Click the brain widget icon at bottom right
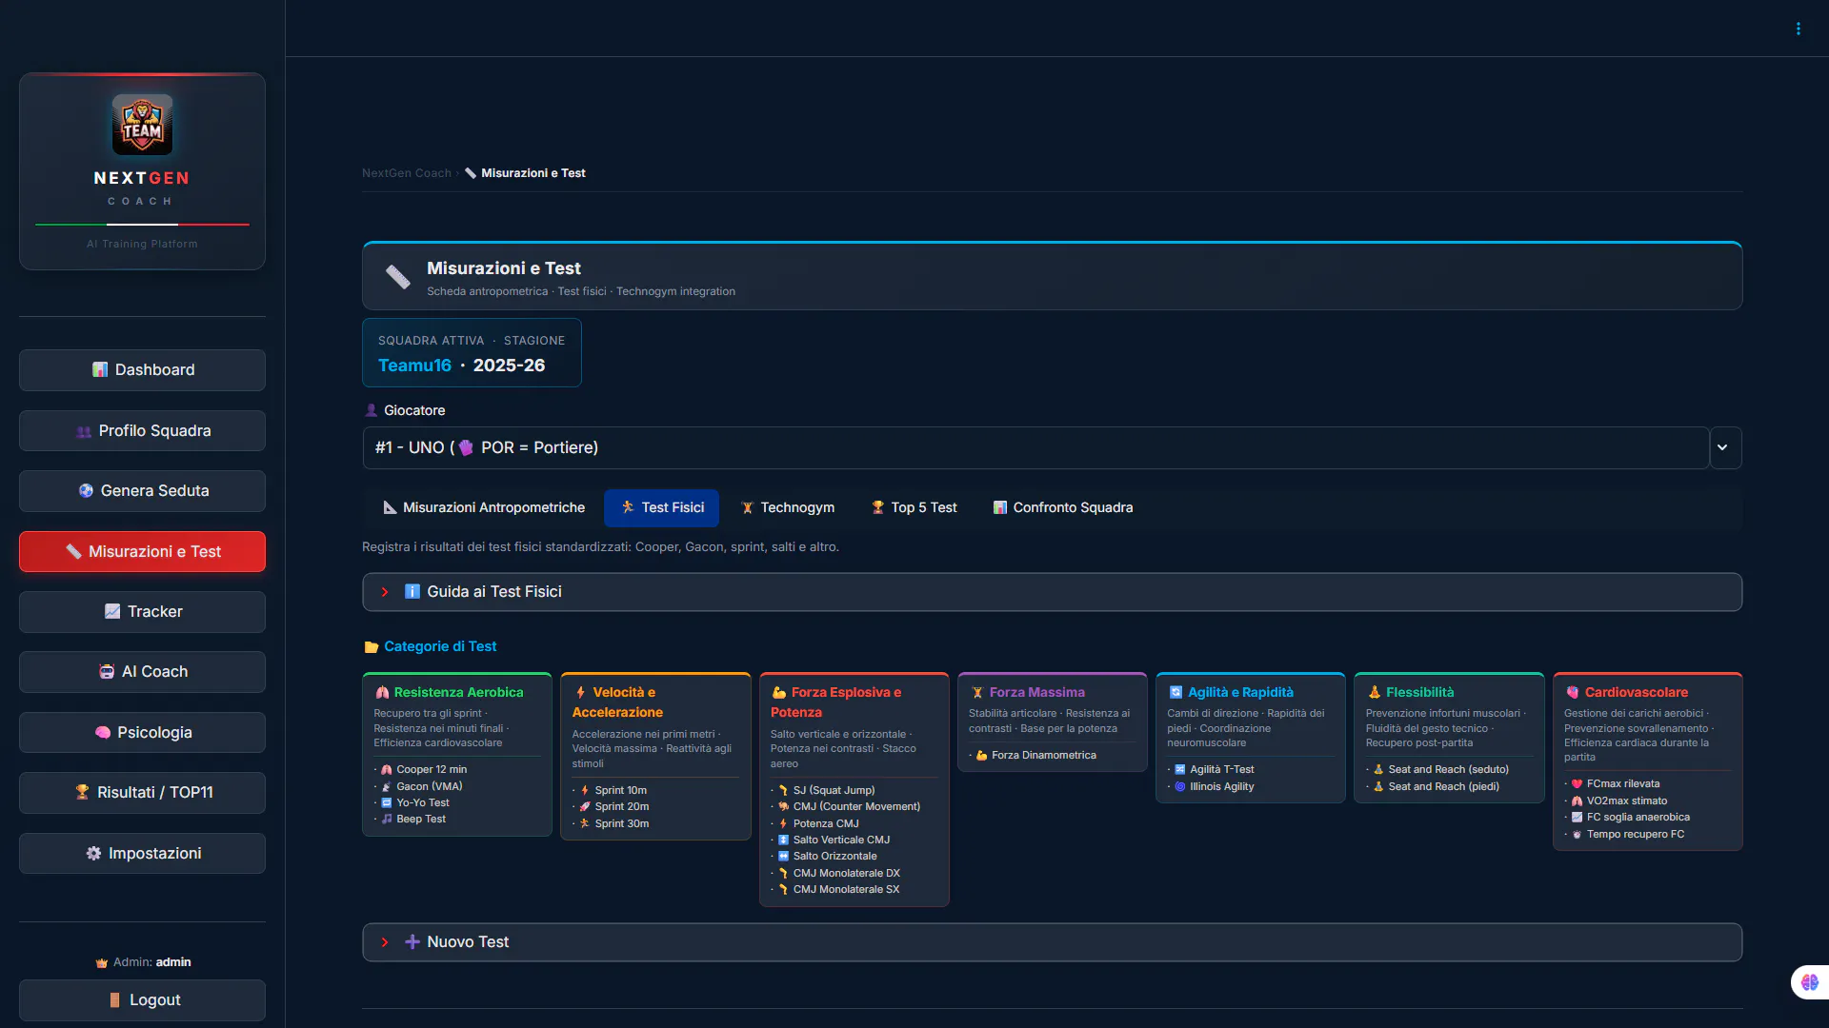Image resolution: width=1829 pixels, height=1028 pixels. 1810,982
